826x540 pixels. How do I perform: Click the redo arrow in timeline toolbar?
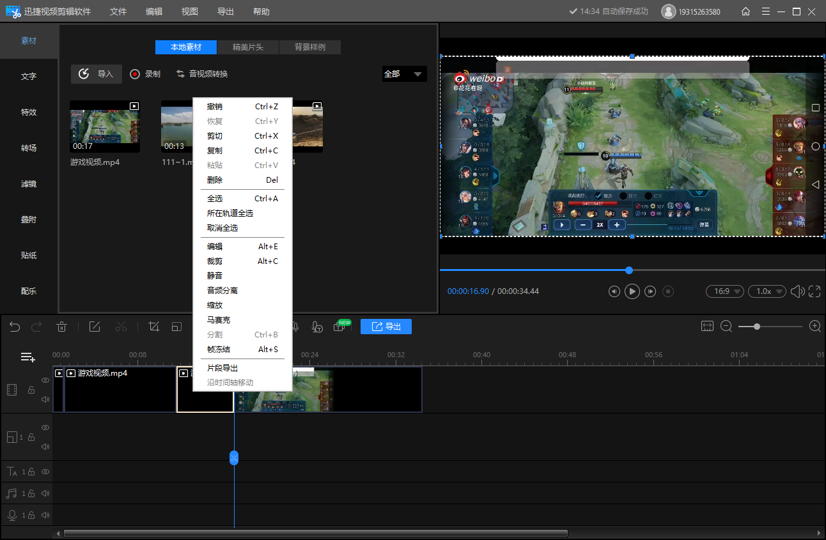click(x=36, y=327)
